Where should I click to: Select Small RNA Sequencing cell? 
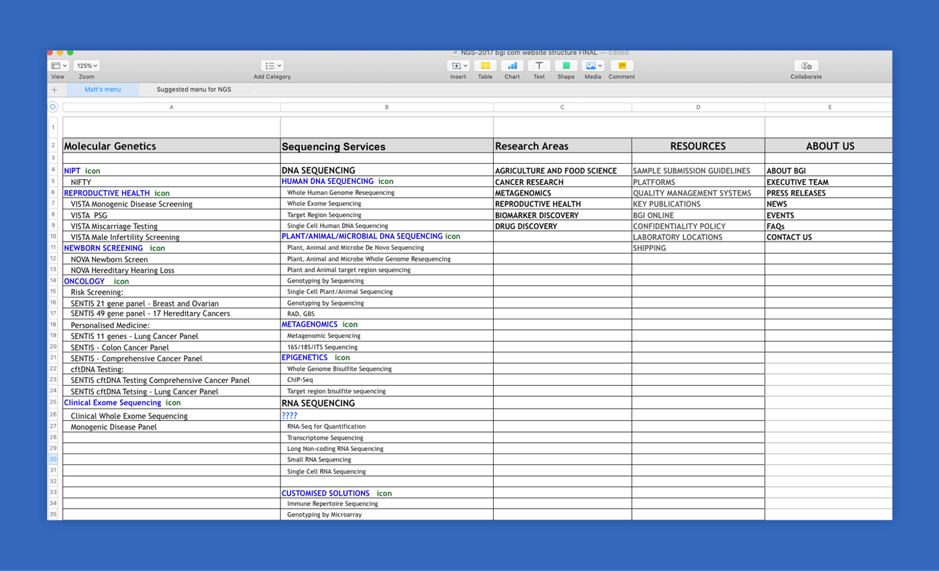click(387, 460)
